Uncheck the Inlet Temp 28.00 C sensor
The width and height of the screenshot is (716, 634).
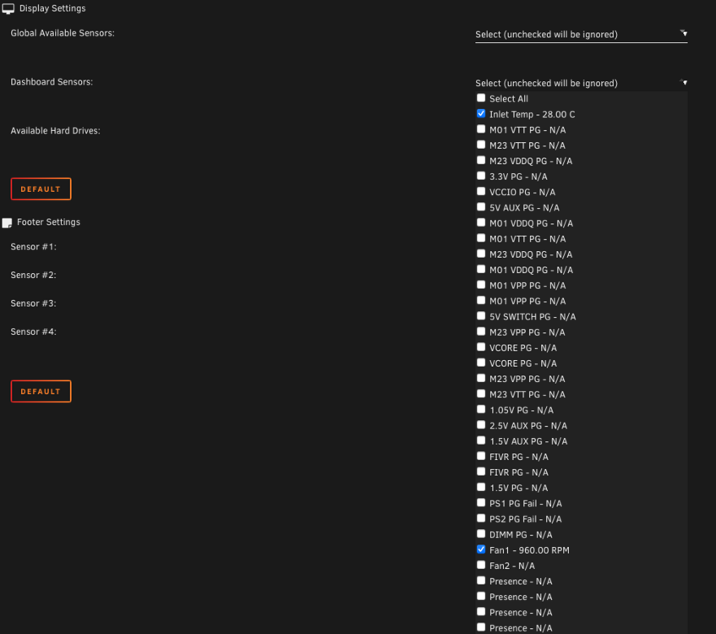pyautogui.click(x=481, y=114)
